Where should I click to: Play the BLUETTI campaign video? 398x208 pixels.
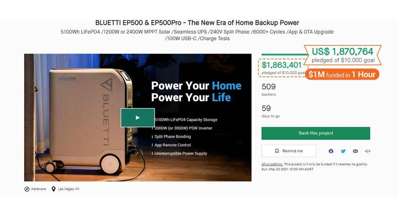pyautogui.click(x=138, y=118)
